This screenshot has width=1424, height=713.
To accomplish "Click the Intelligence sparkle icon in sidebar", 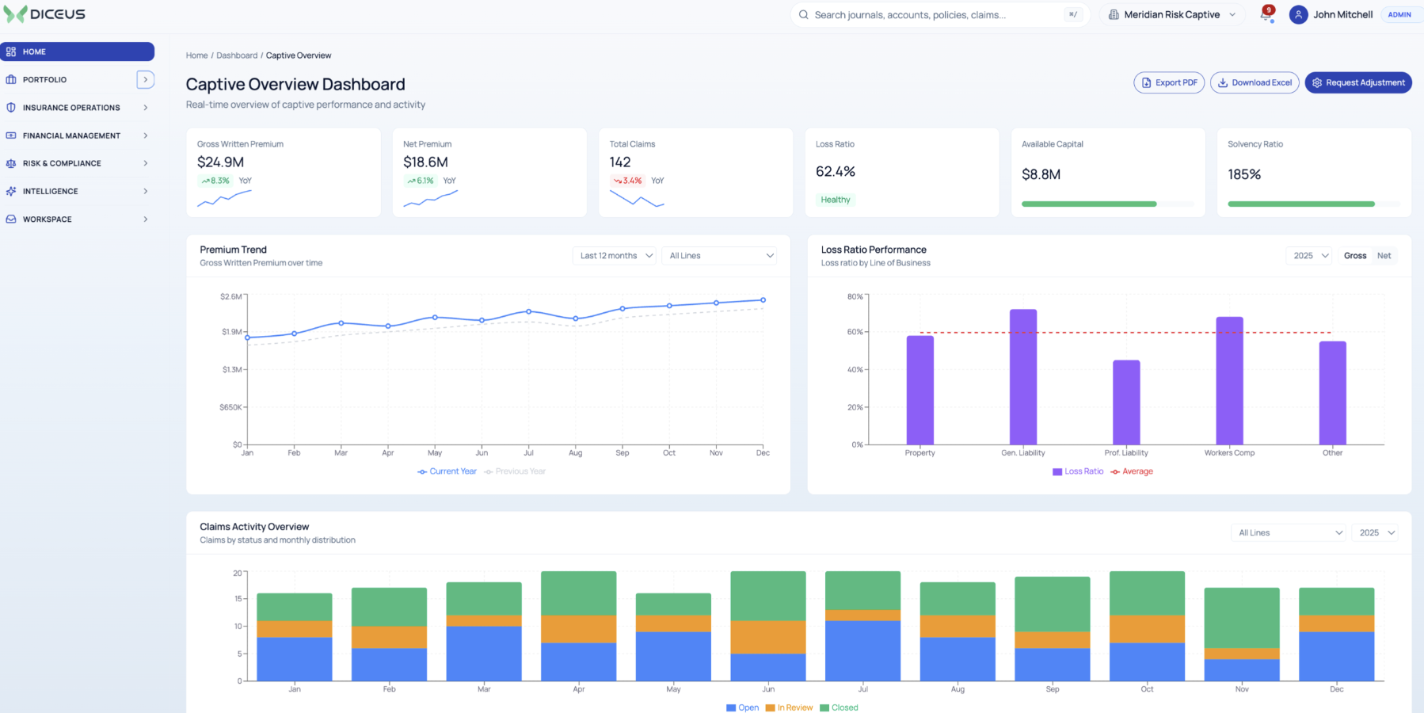I will pos(11,191).
